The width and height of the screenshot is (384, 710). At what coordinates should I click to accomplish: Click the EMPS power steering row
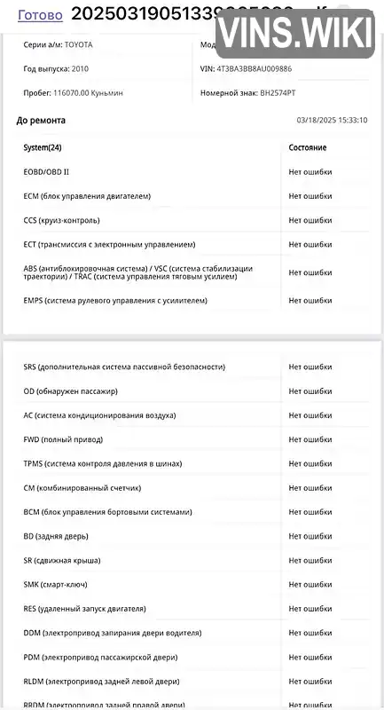(x=196, y=301)
